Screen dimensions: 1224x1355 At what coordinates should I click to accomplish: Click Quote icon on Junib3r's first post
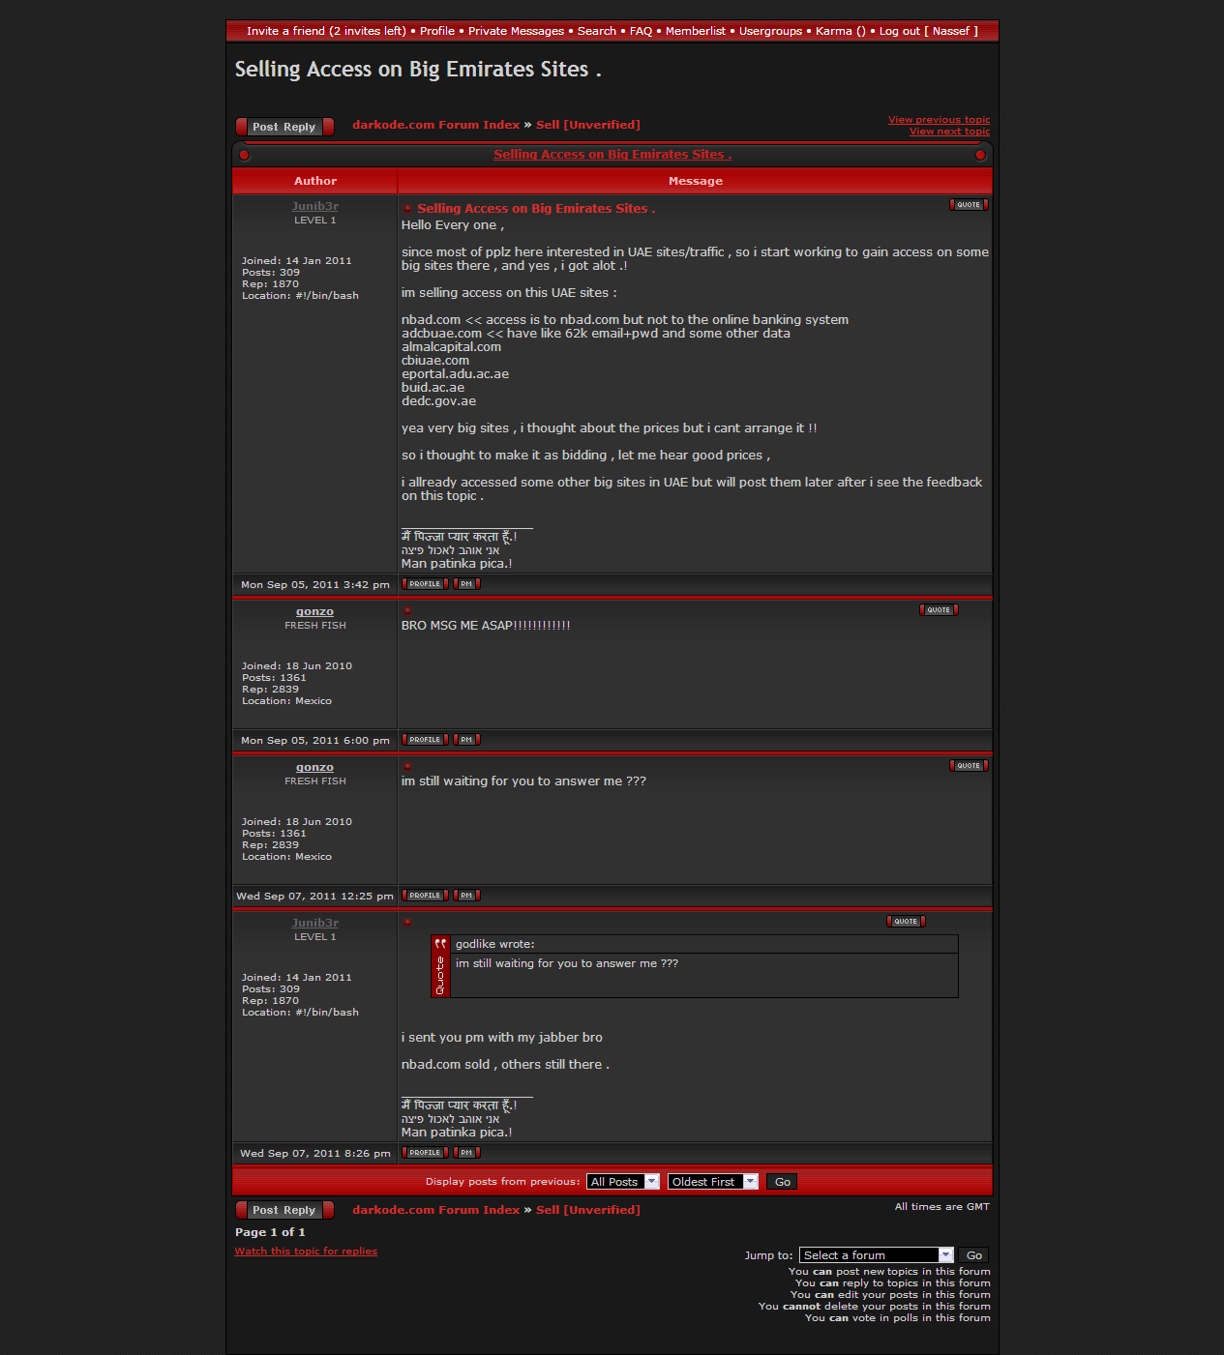click(x=969, y=205)
